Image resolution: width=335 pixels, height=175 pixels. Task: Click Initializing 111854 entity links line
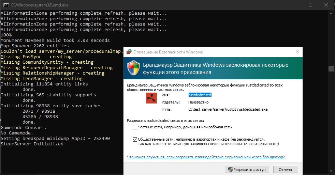(x=44, y=84)
